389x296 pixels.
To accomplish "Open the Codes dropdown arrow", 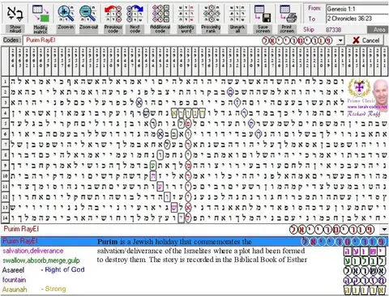I will [340, 40].
